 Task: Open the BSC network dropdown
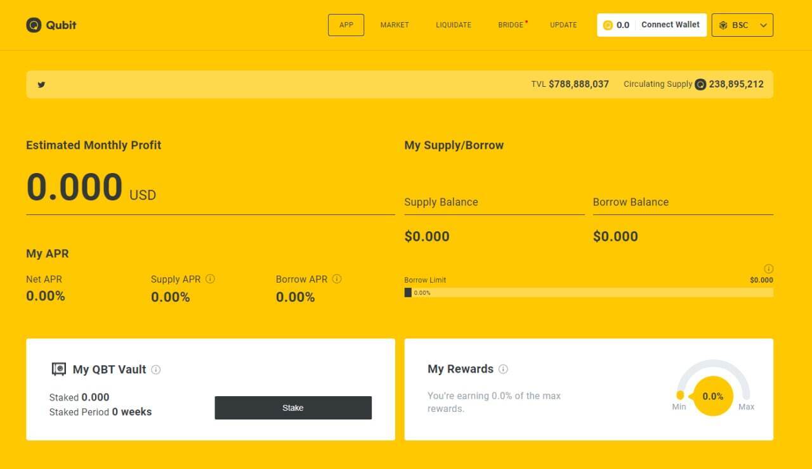click(742, 25)
